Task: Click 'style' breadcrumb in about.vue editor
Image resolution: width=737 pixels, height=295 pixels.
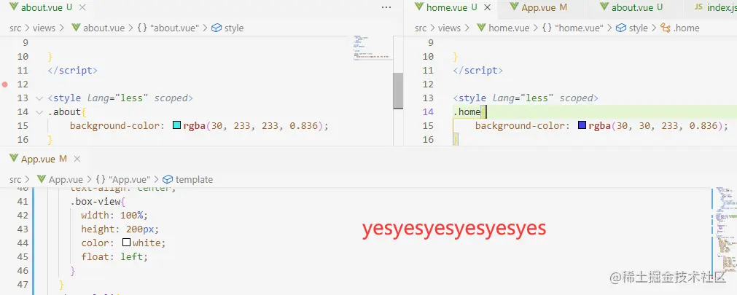Action: [228, 28]
